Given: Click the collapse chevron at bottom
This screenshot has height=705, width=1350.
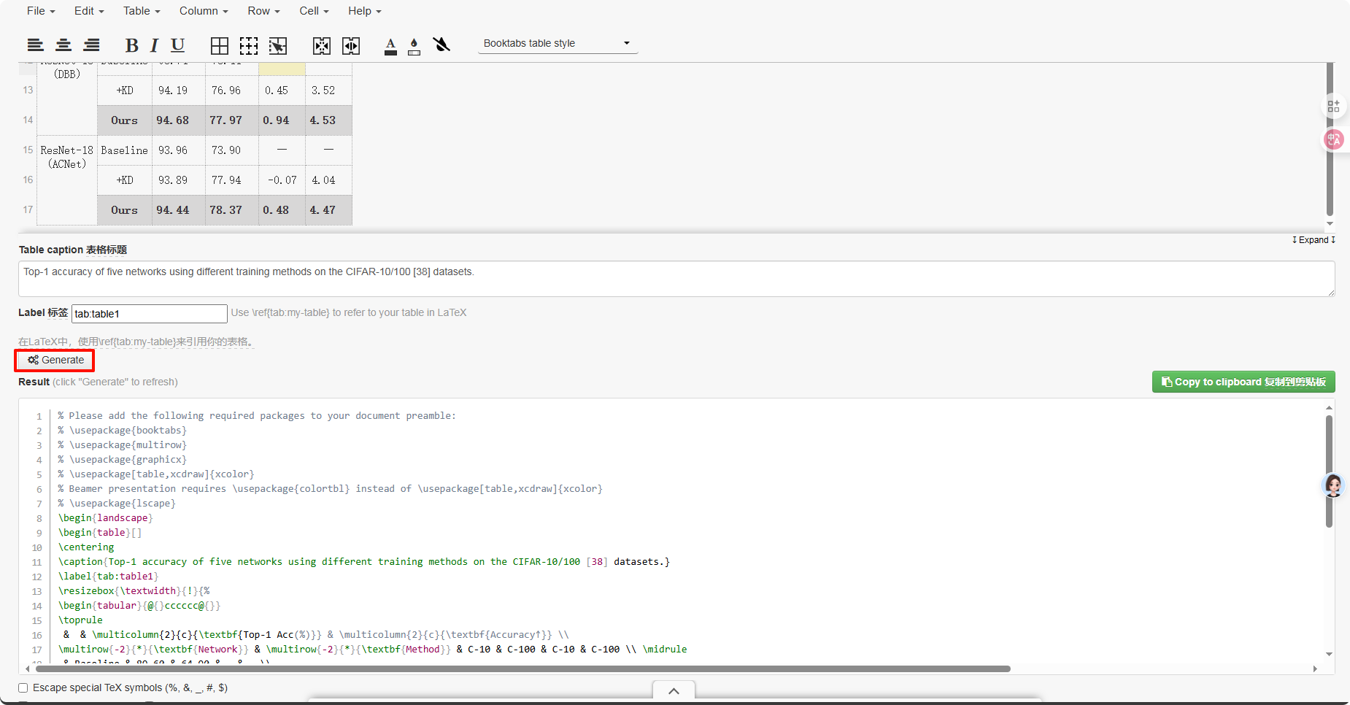Looking at the screenshot, I should pyautogui.click(x=674, y=691).
